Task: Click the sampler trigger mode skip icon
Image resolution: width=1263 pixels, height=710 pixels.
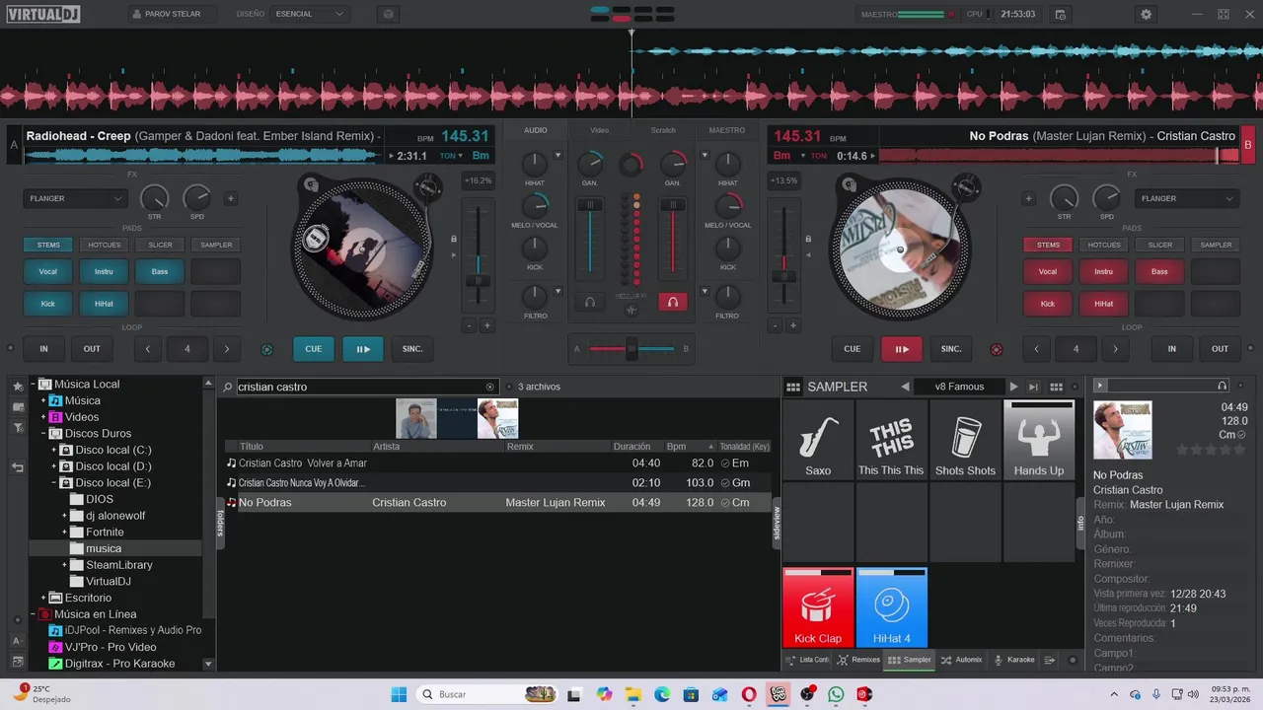Action: (x=1034, y=387)
